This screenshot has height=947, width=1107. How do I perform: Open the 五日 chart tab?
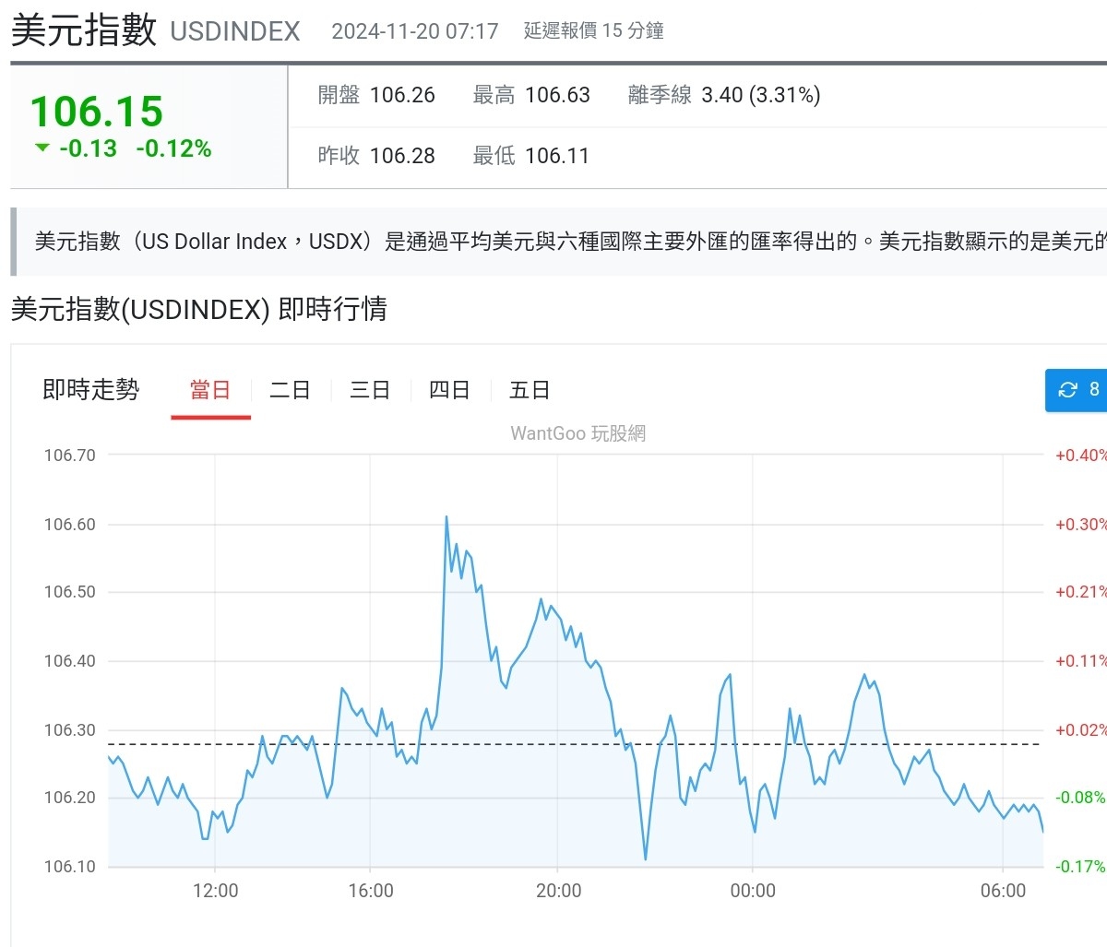pyautogui.click(x=530, y=390)
